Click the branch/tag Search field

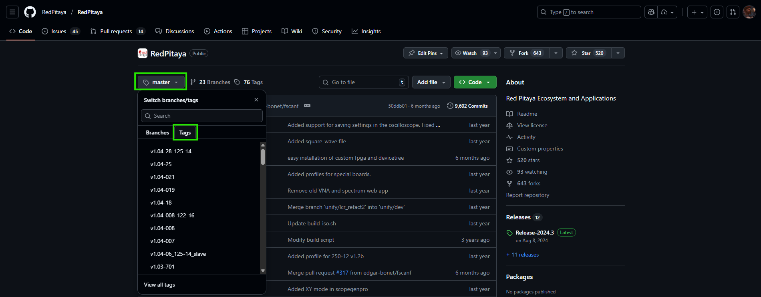click(x=202, y=116)
